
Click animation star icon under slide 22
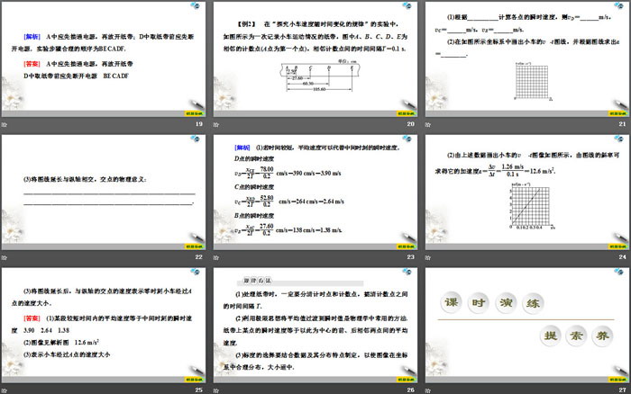[4, 257]
